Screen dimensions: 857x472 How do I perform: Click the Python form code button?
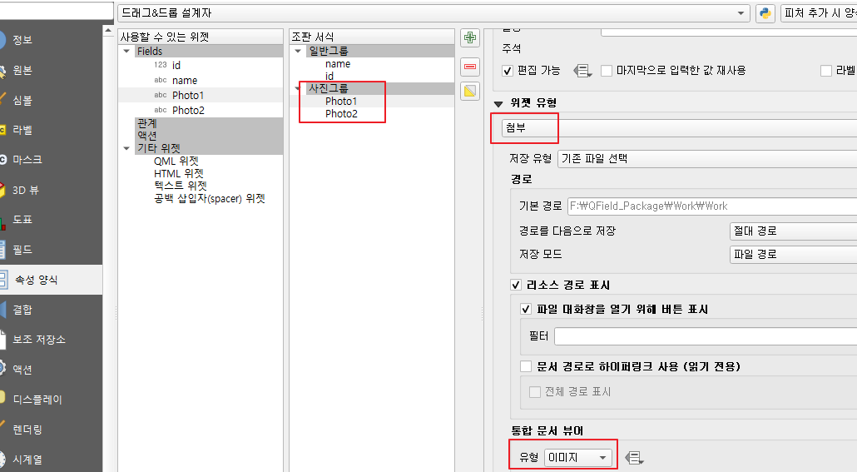[x=765, y=13]
